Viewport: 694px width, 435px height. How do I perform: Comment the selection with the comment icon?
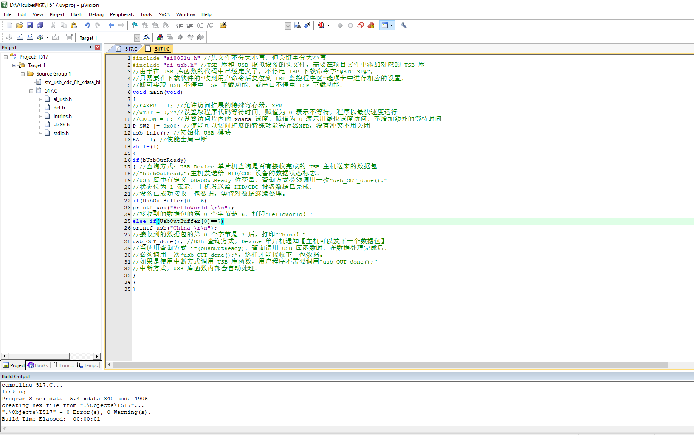[x=200, y=25]
